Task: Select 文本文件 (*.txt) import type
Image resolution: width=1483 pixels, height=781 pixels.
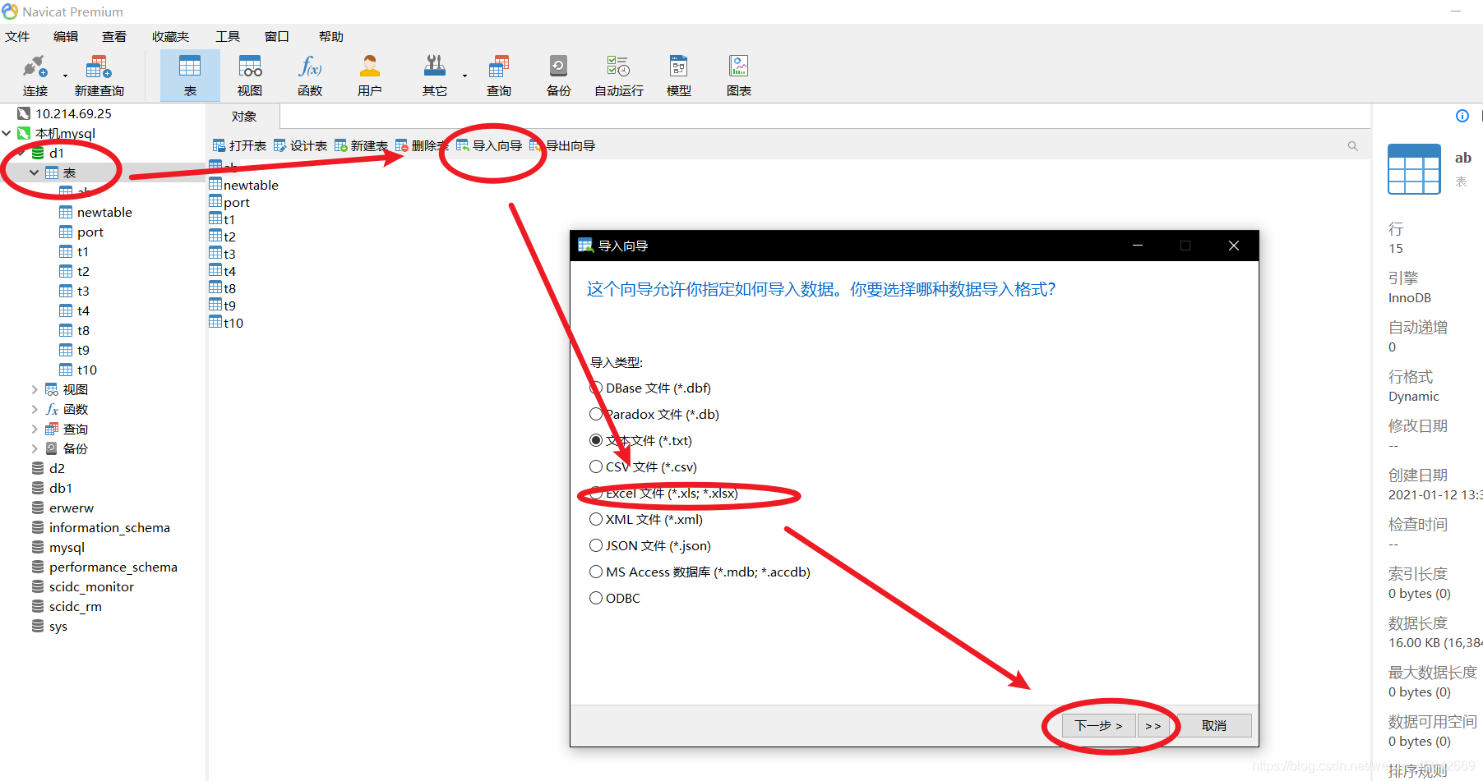Action: point(640,440)
